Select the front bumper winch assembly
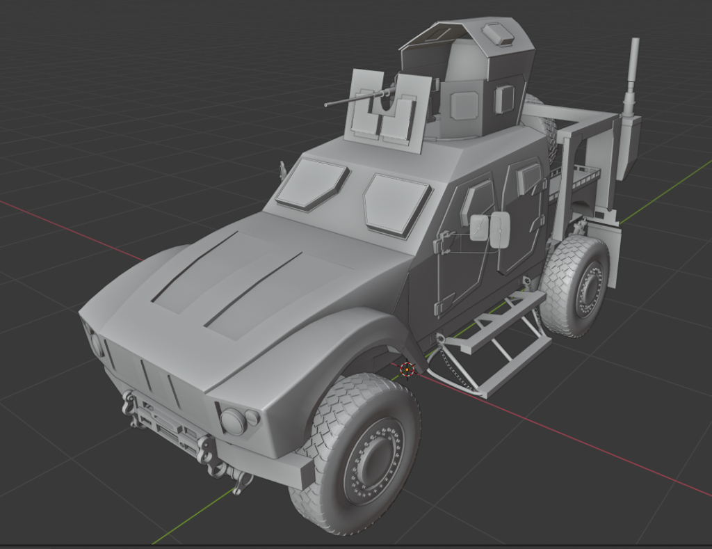 (x=170, y=428)
